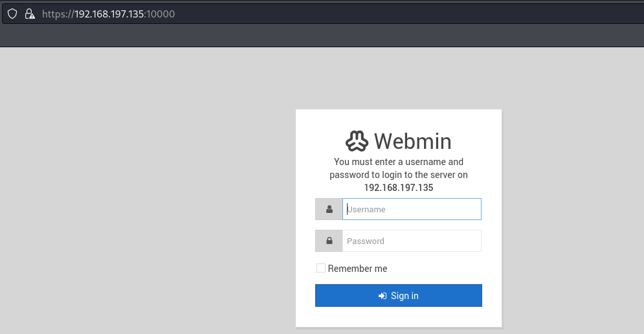Click the padlock icon beside Password
644x334 pixels.
[329, 241]
